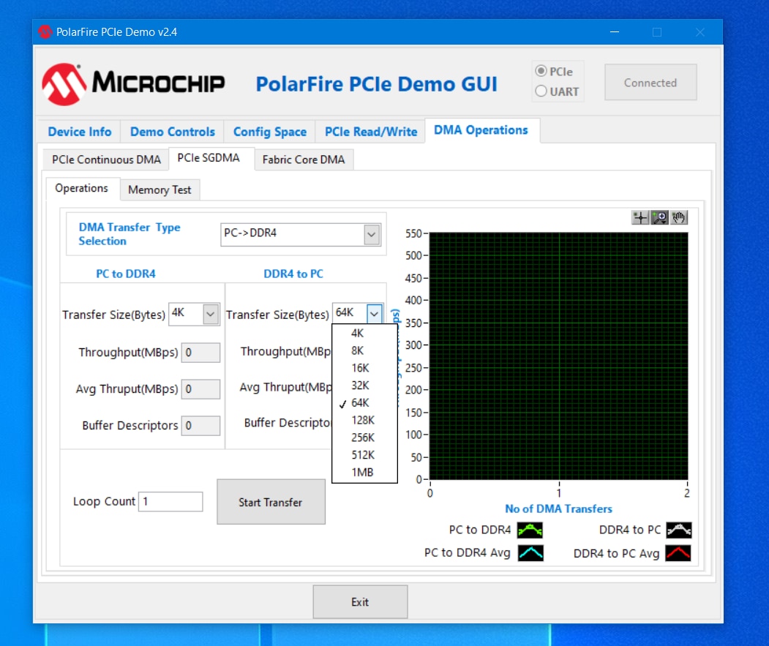The image size is (769, 646).
Task: Select the DMA Operations tab
Action: [x=481, y=130]
